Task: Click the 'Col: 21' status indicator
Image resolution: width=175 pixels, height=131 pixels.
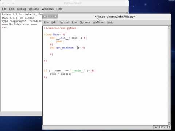Action: coord(166,127)
